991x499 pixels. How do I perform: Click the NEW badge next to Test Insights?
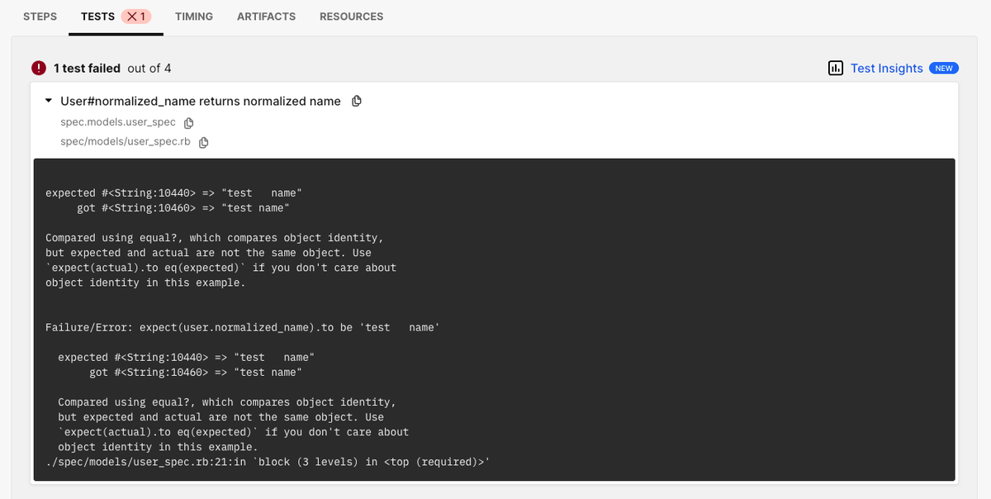tap(944, 68)
